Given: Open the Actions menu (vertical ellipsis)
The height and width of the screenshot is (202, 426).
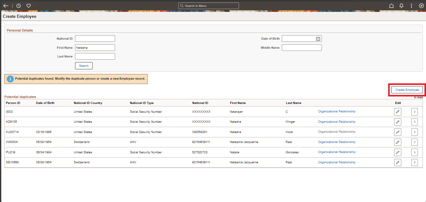Looking at the screenshot, I should click(x=411, y=6).
